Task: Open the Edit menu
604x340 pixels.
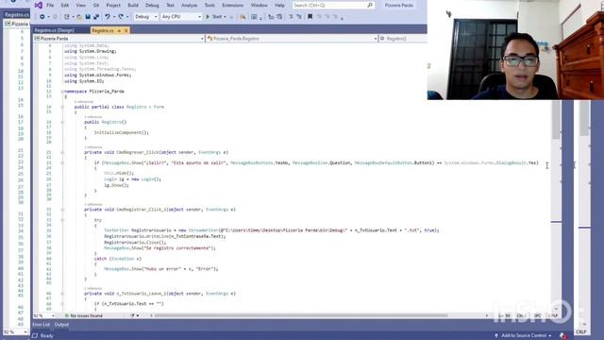Action: click(65, 5)
